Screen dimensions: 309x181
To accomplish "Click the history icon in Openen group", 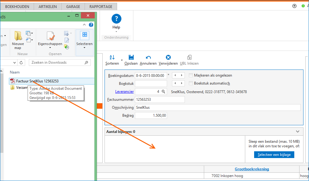I will (67, 47).
